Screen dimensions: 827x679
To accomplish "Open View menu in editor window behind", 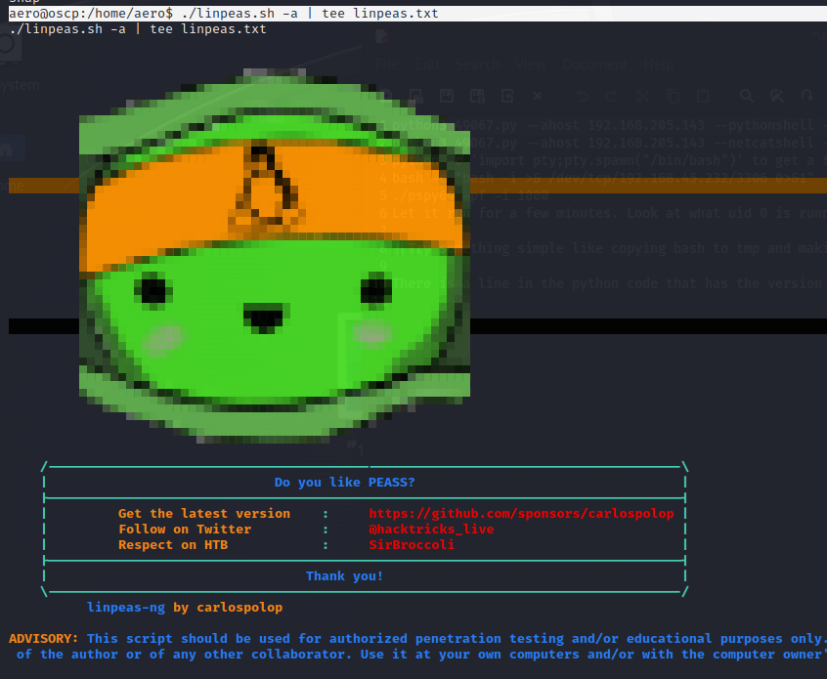I will coord(531,64).
